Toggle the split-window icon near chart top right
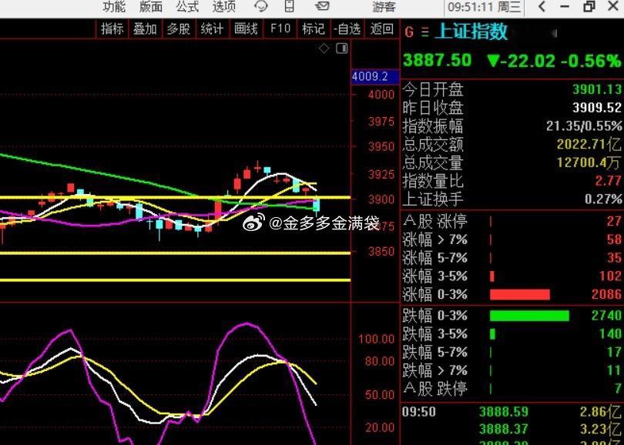Screen dimensions: 624x445 tap(341, 48)
